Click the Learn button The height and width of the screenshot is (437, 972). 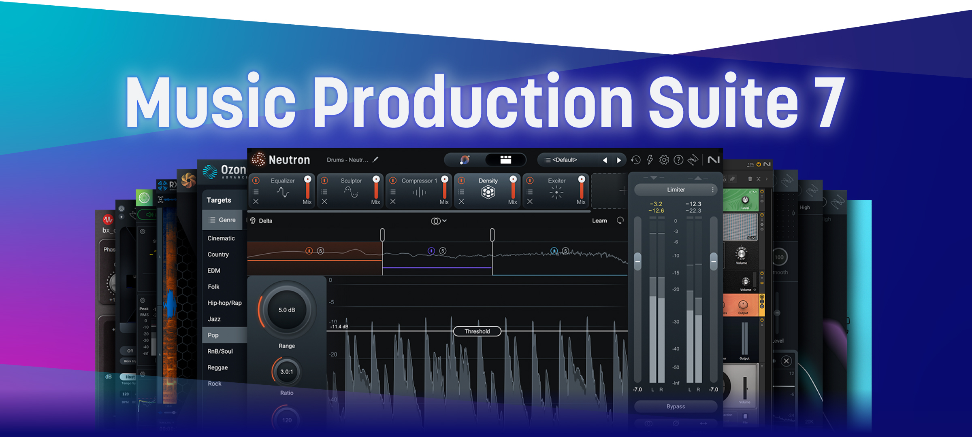click(599, 221)
